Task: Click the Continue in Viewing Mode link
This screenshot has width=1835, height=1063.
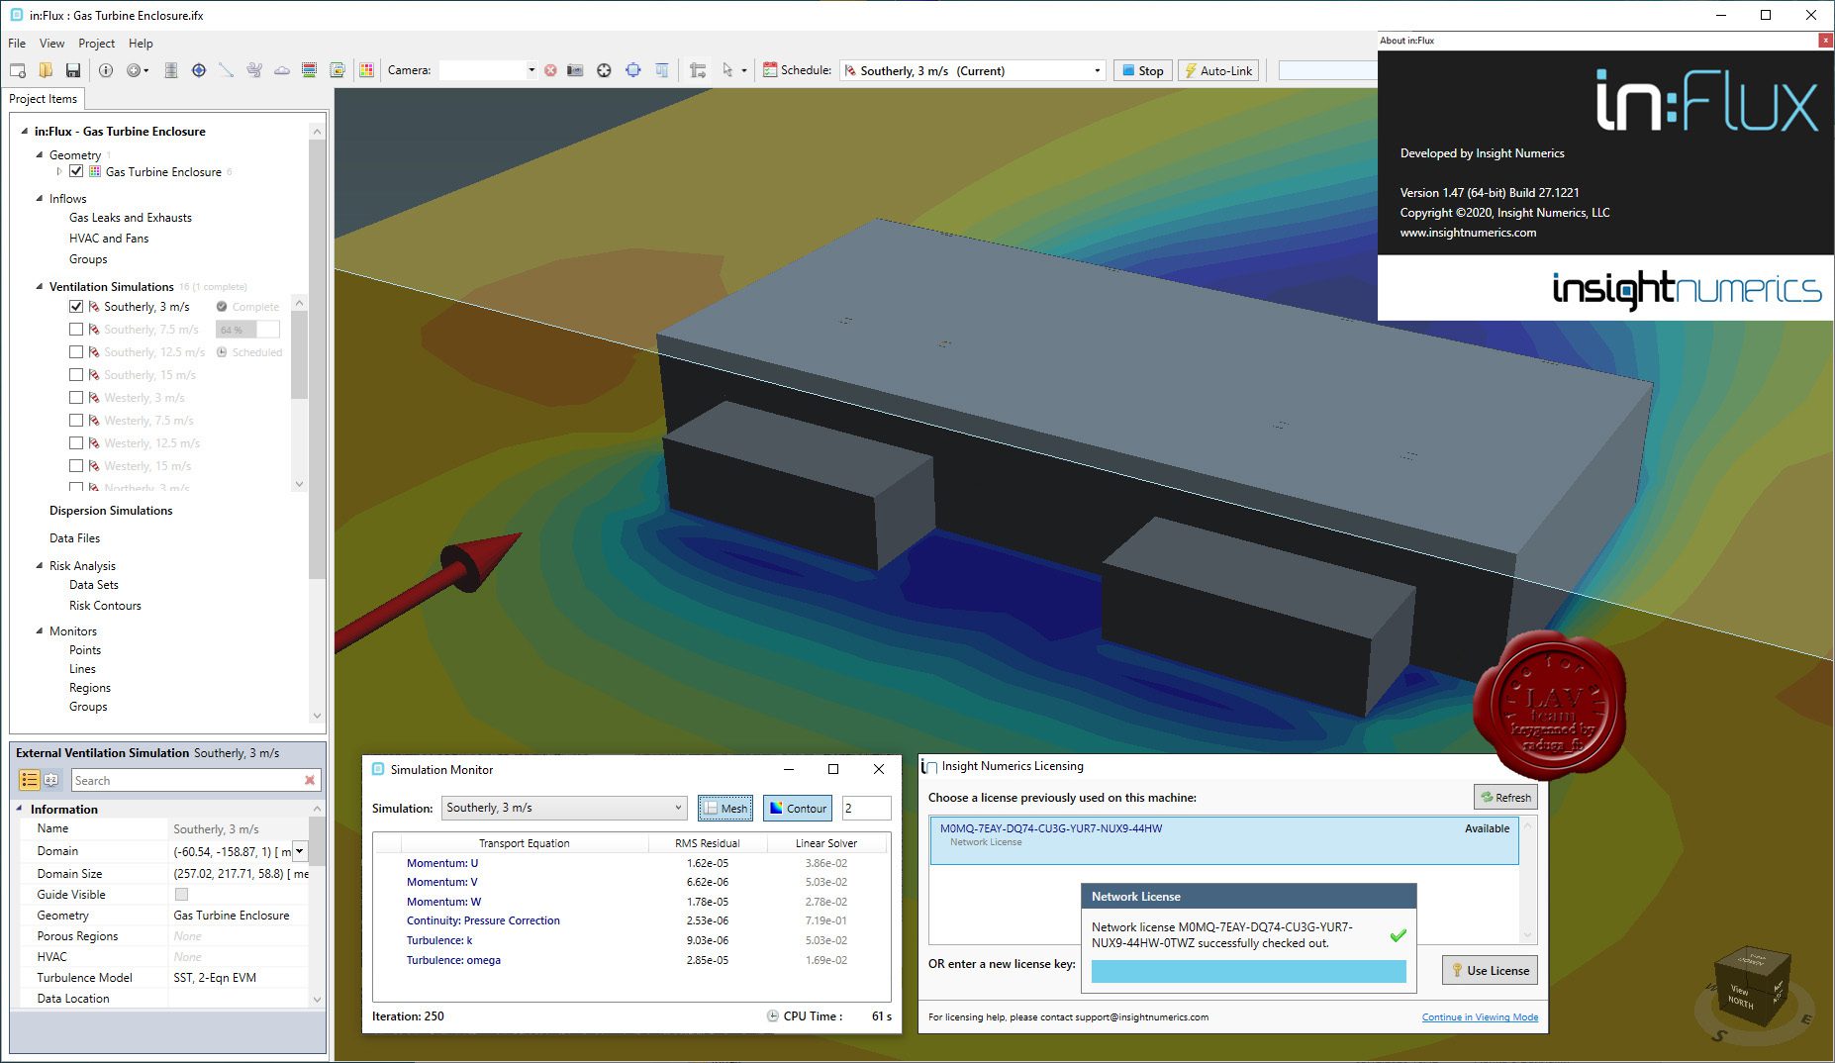Action: pyautogui.click(x=1480, y=1016)
